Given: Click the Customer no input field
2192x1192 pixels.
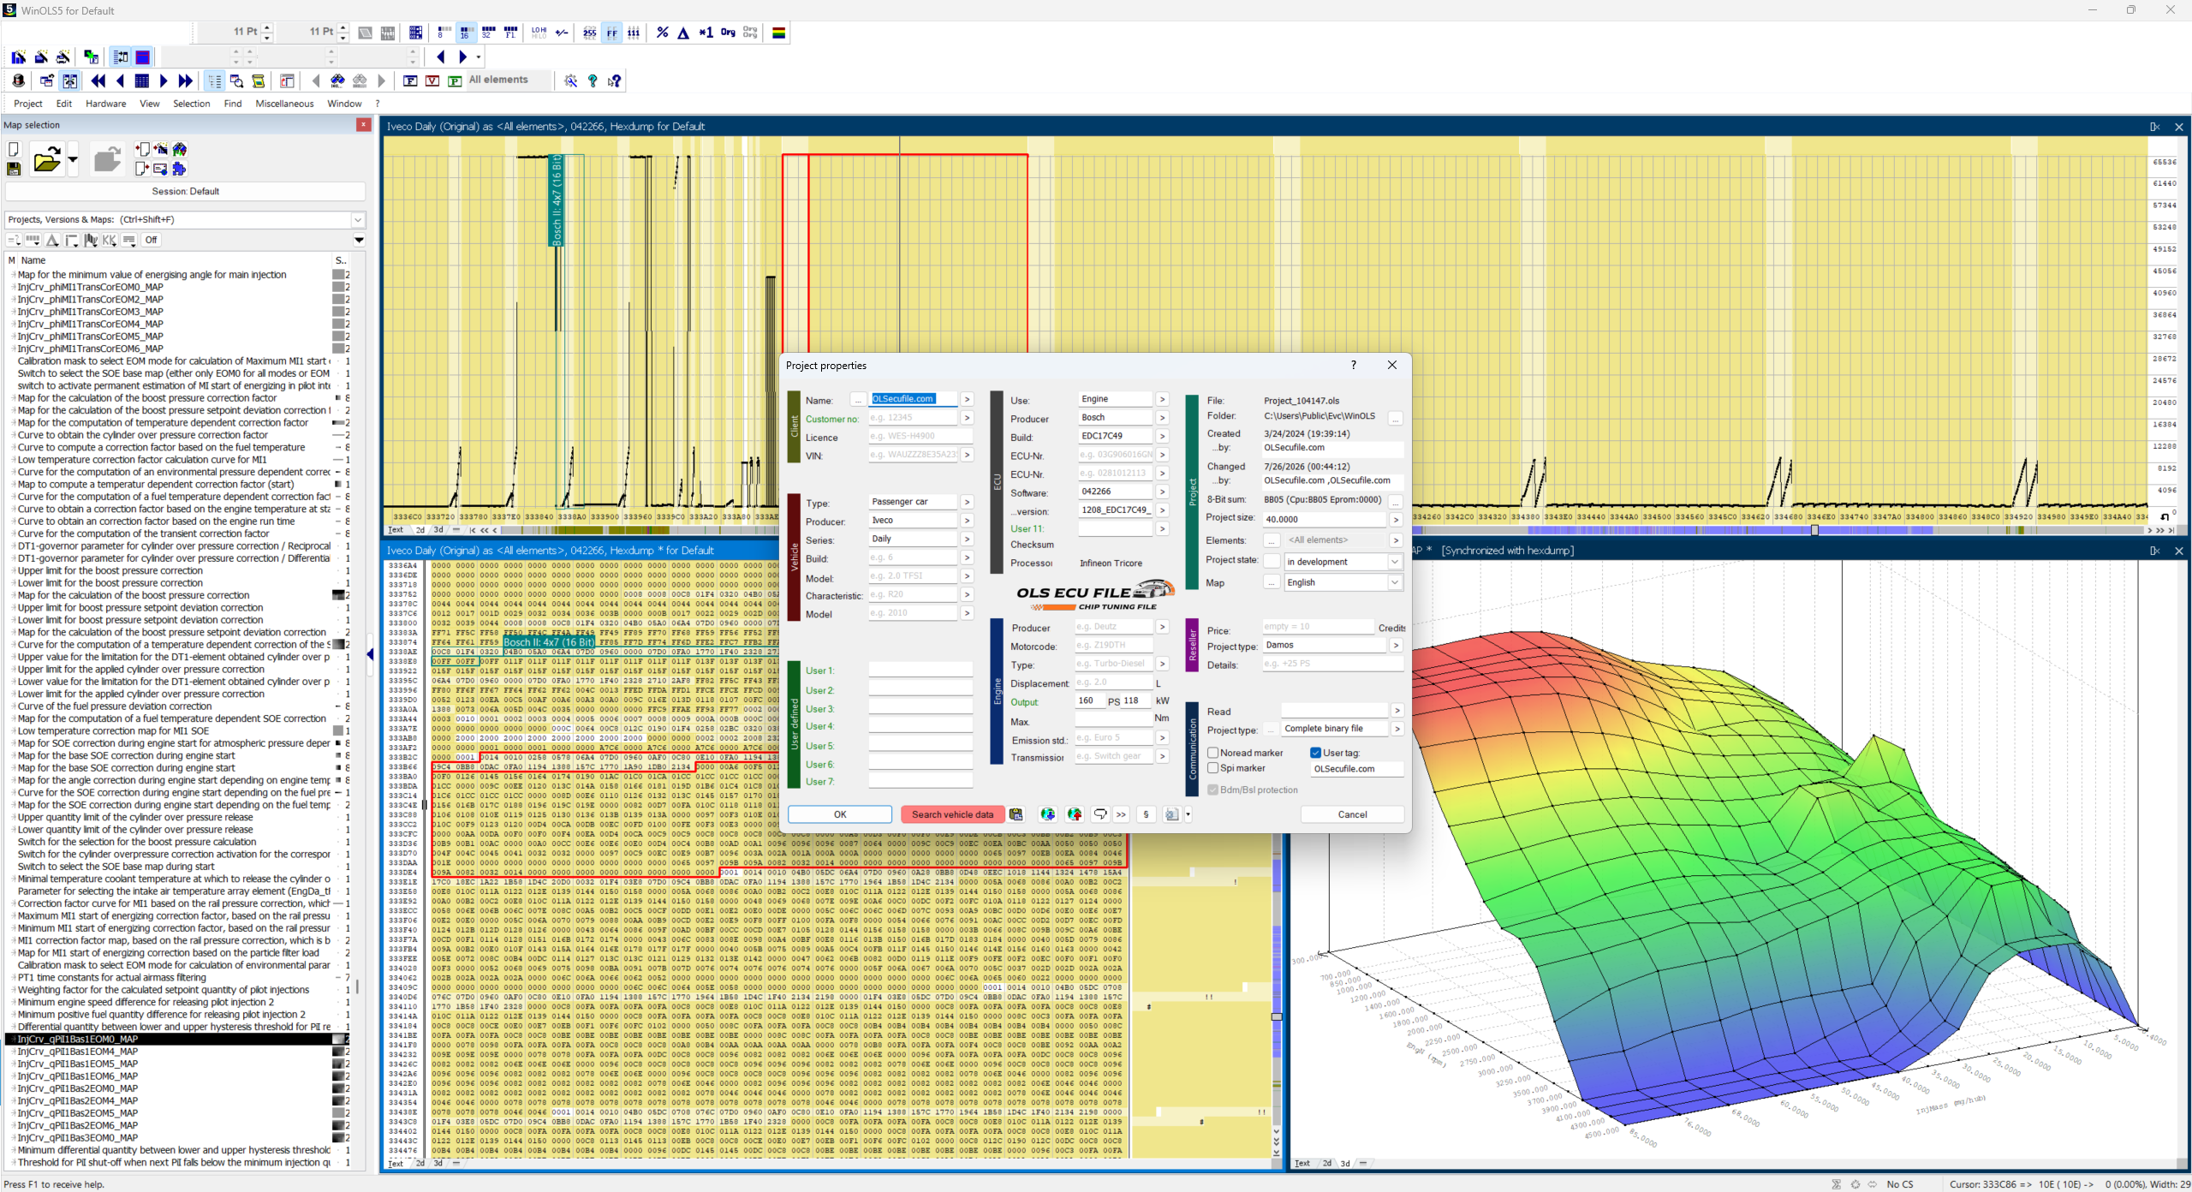Looking at the screenshot, I should point(913,418).
